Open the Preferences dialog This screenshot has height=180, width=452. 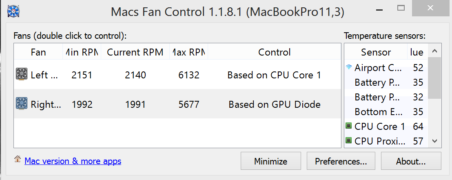click(341, 161)
